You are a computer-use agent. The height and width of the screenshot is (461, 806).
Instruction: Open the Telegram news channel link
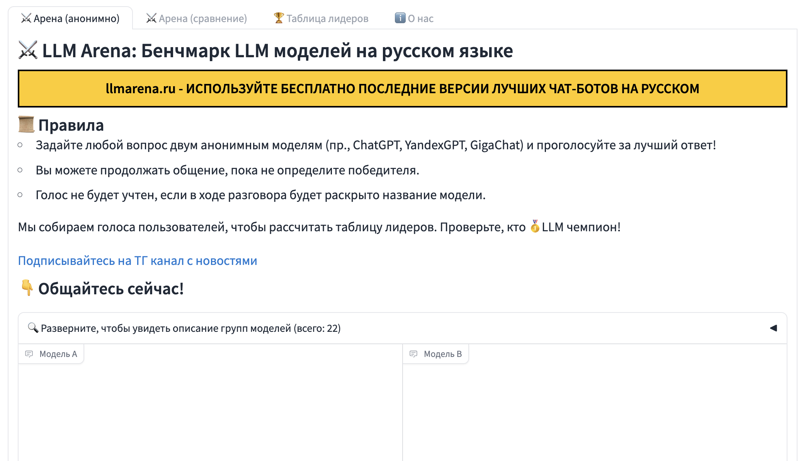click(x=138, y=261)
